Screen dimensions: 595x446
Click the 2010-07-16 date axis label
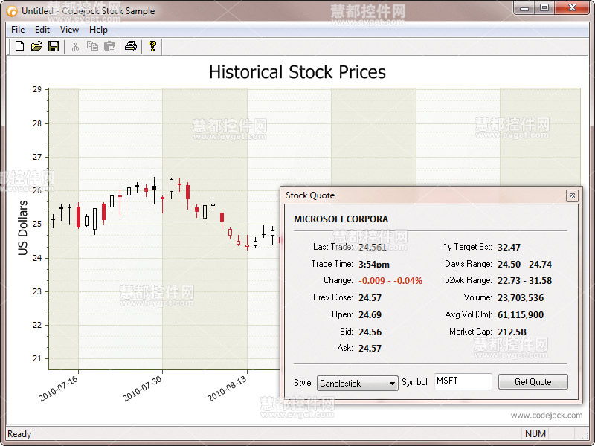(59, 389)
